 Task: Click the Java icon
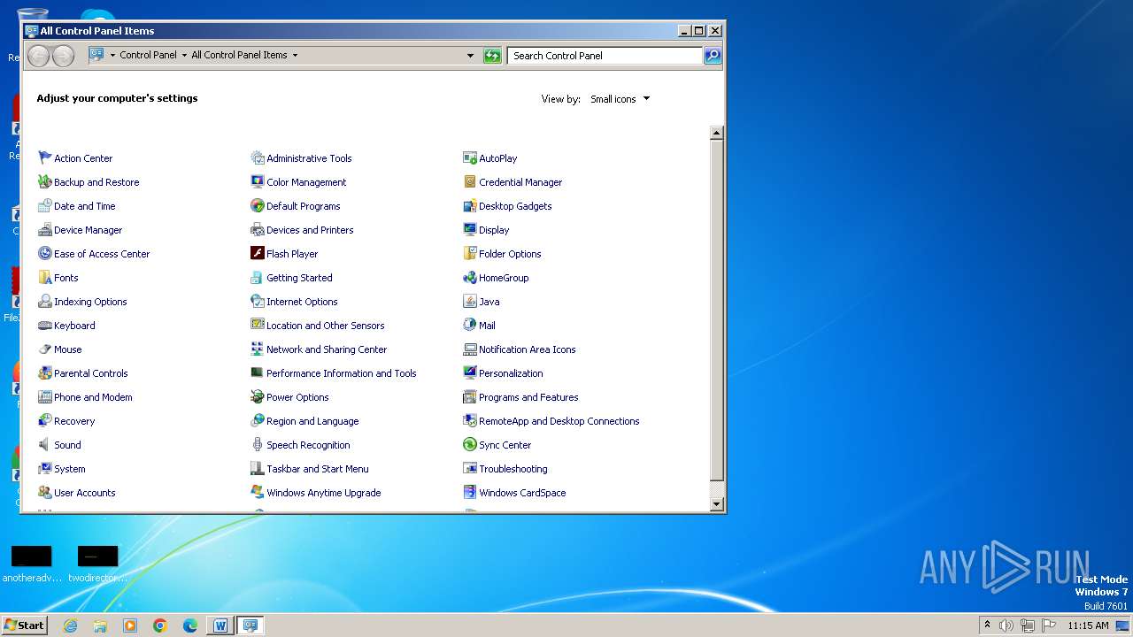[470, 301]
